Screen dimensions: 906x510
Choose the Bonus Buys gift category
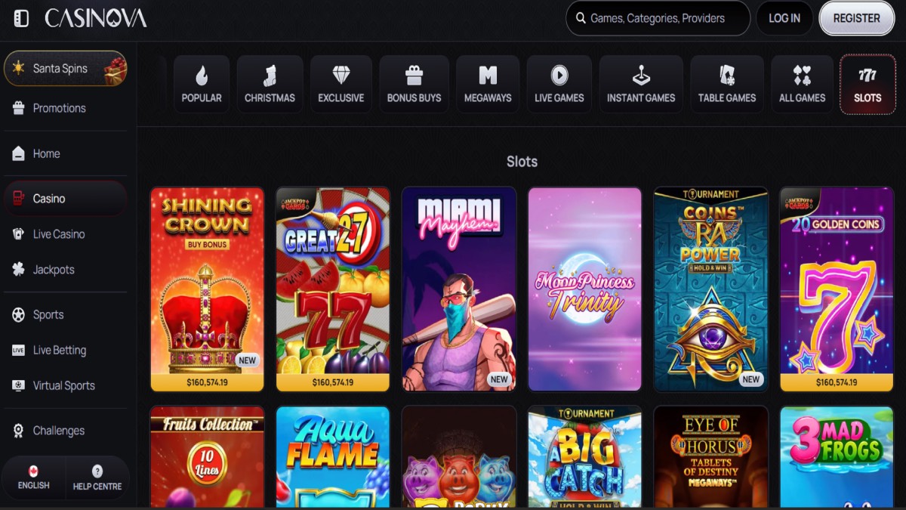(414, 85)
